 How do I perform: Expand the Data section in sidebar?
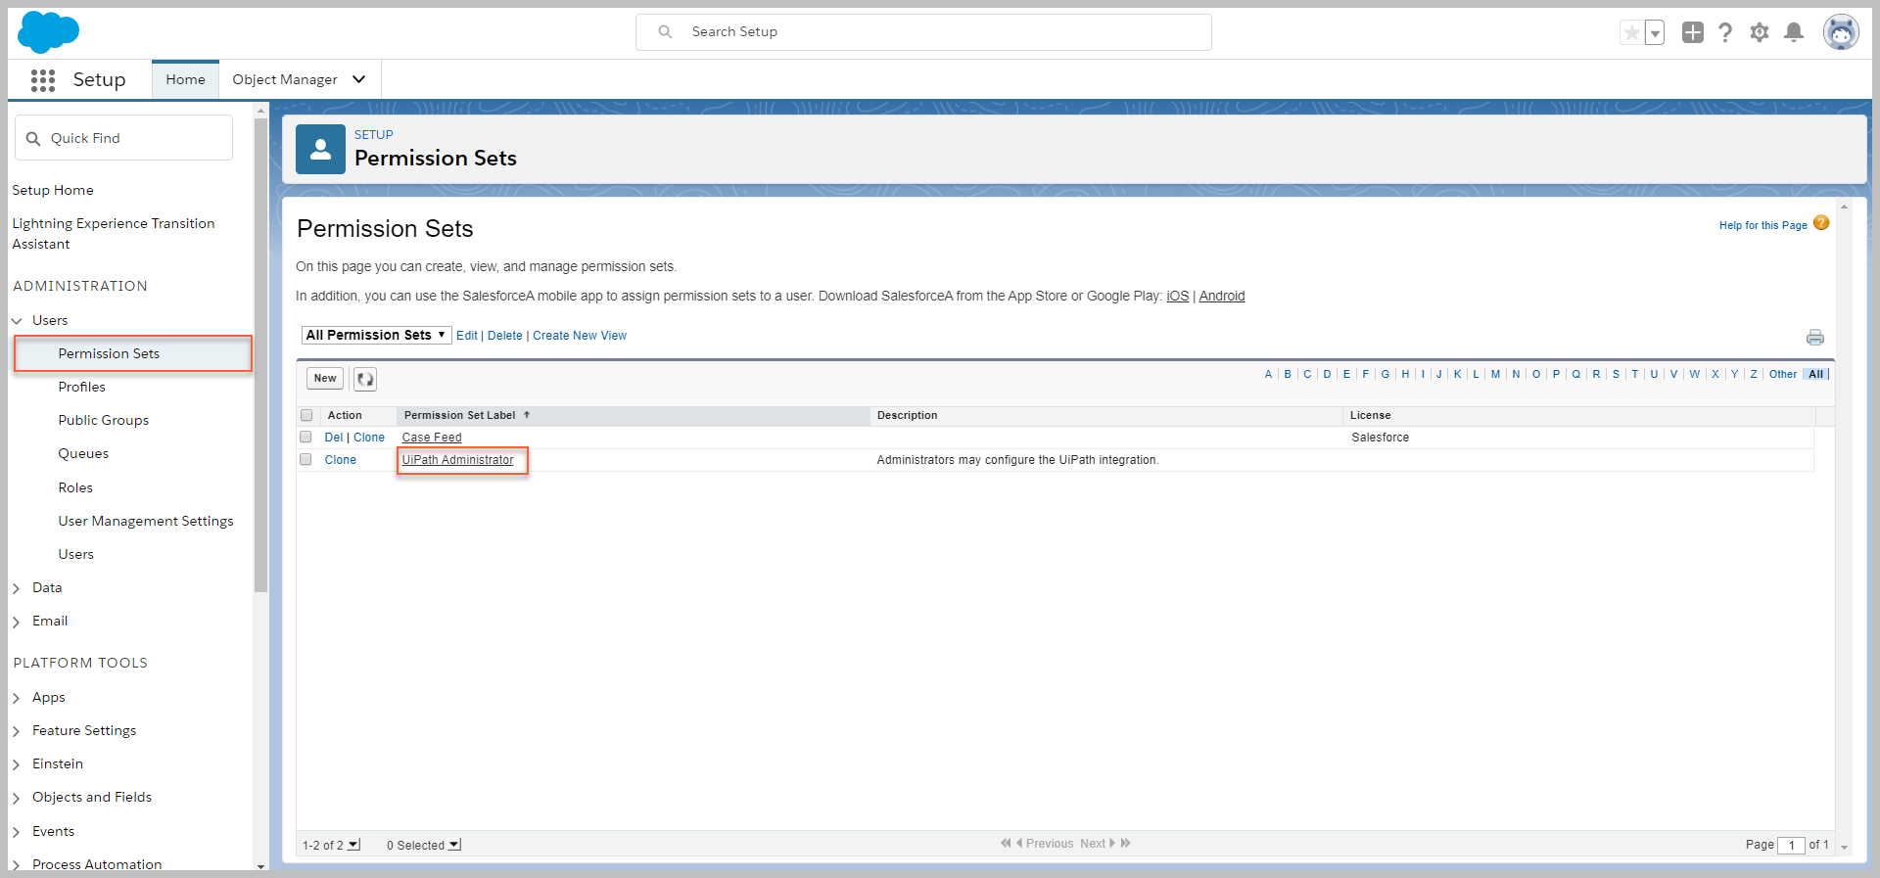pos(17,588)
